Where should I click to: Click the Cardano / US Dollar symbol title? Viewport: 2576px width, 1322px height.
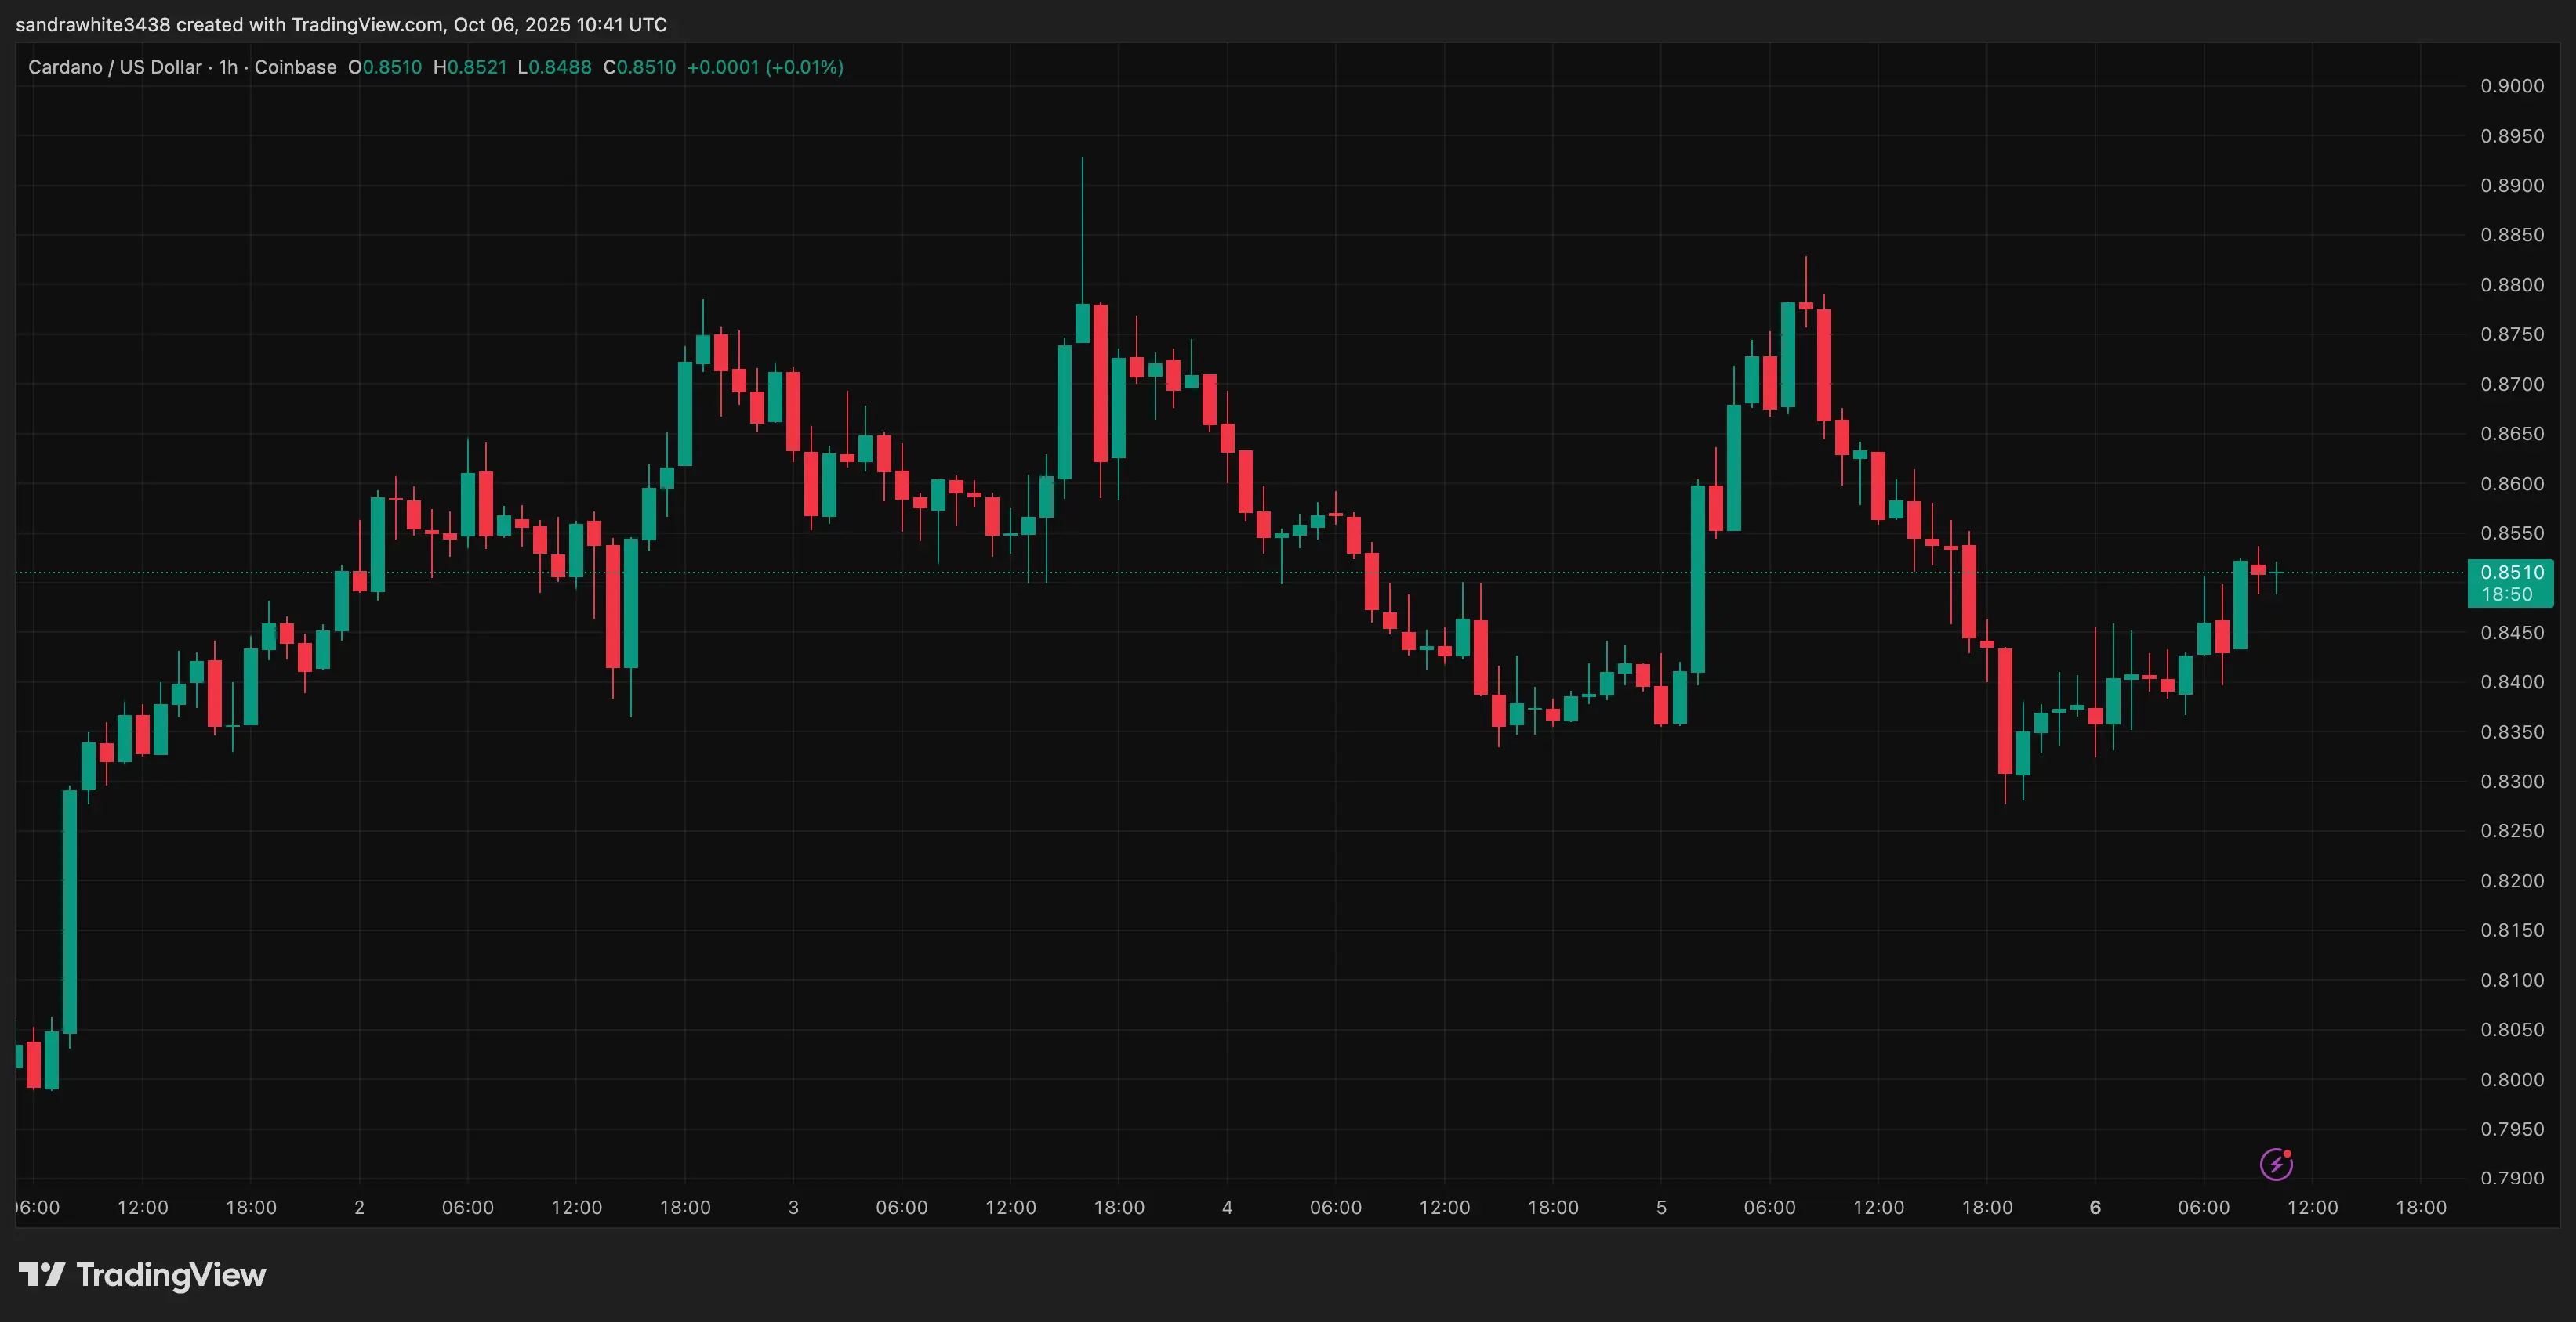pos(115,67)
